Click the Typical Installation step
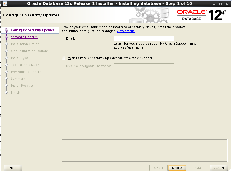The height and width of the screenshot is (172, 232). click(x=25, y=65)
